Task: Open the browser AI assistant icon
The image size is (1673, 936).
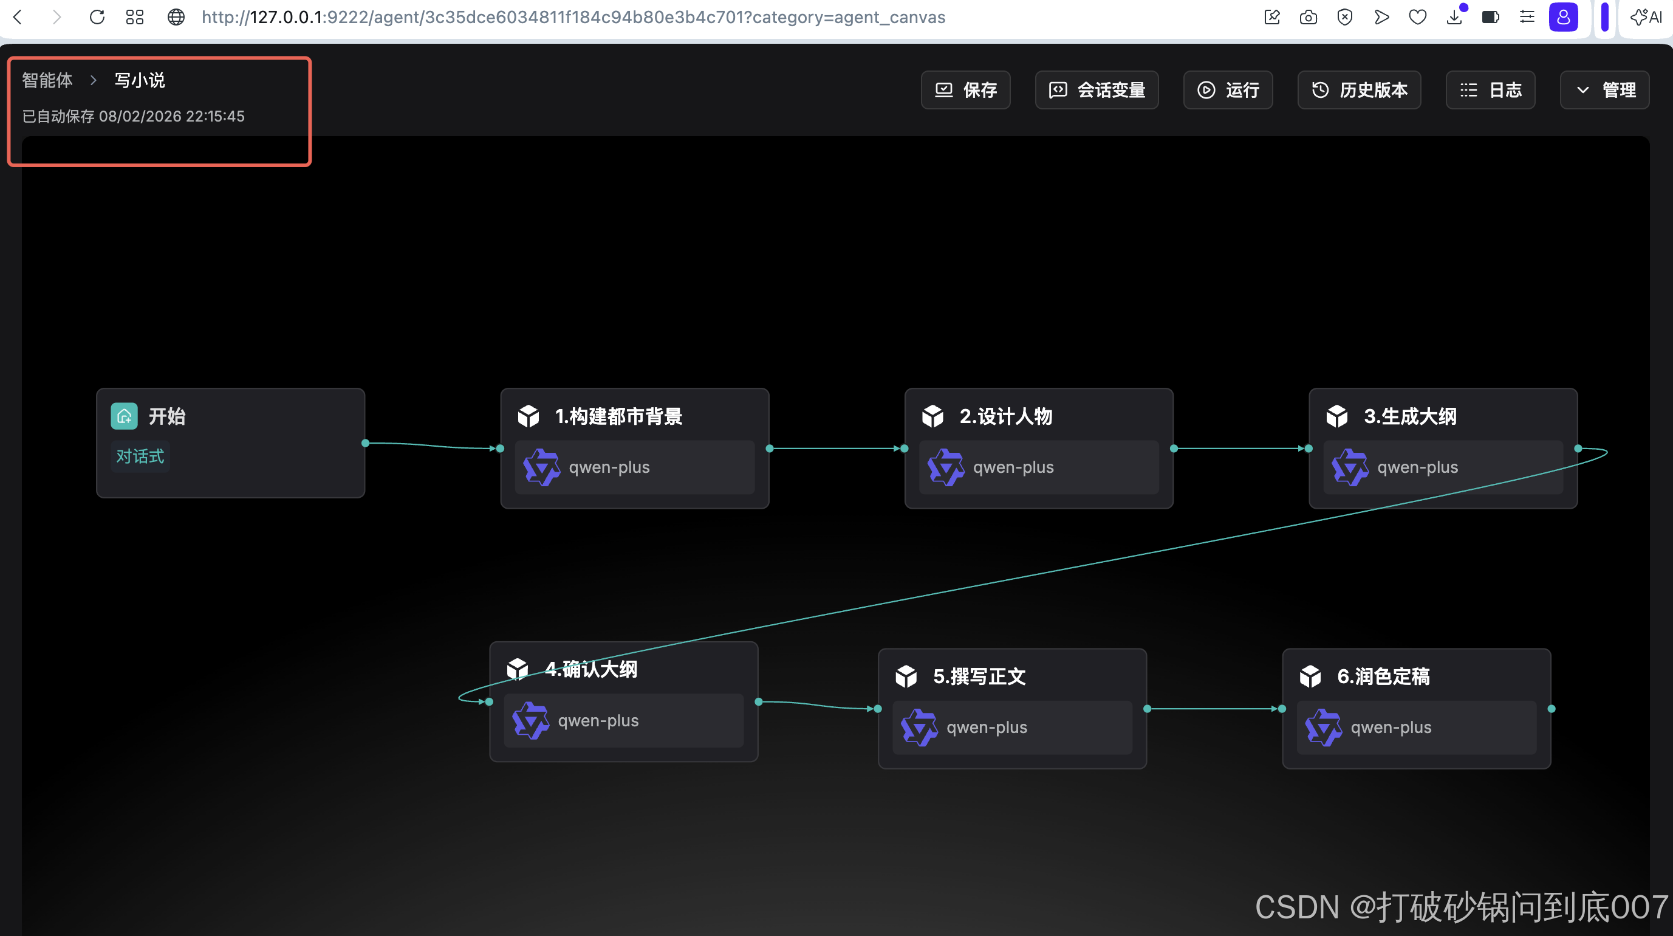Action: click(1646, 17)
